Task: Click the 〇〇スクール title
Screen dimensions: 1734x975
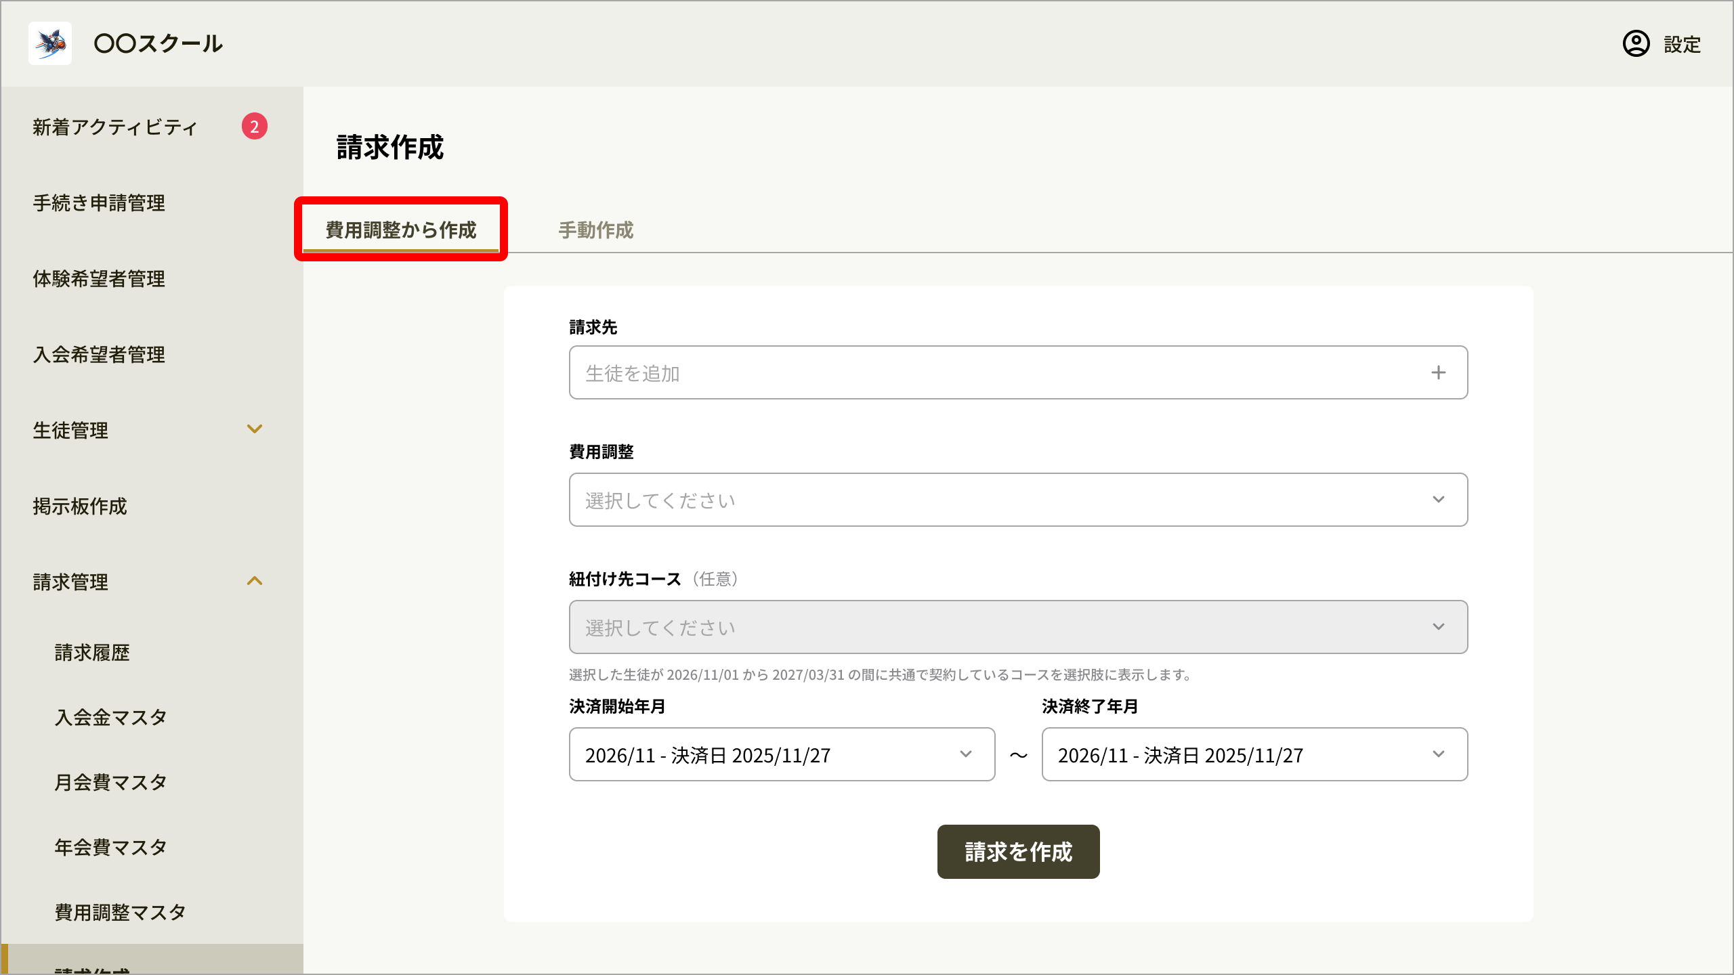Action: (x=158, y=44)
